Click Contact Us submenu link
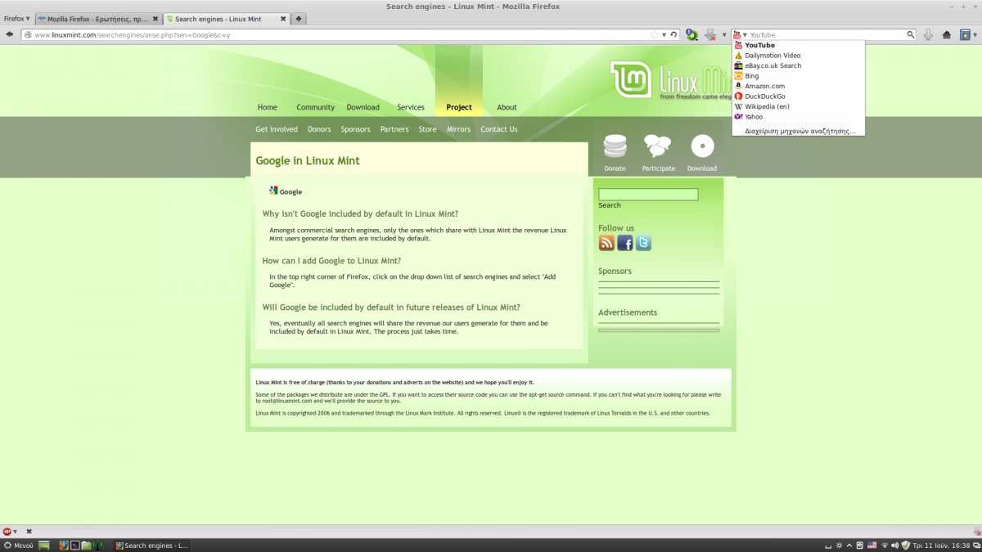982x552 pixels. point(499,129)
